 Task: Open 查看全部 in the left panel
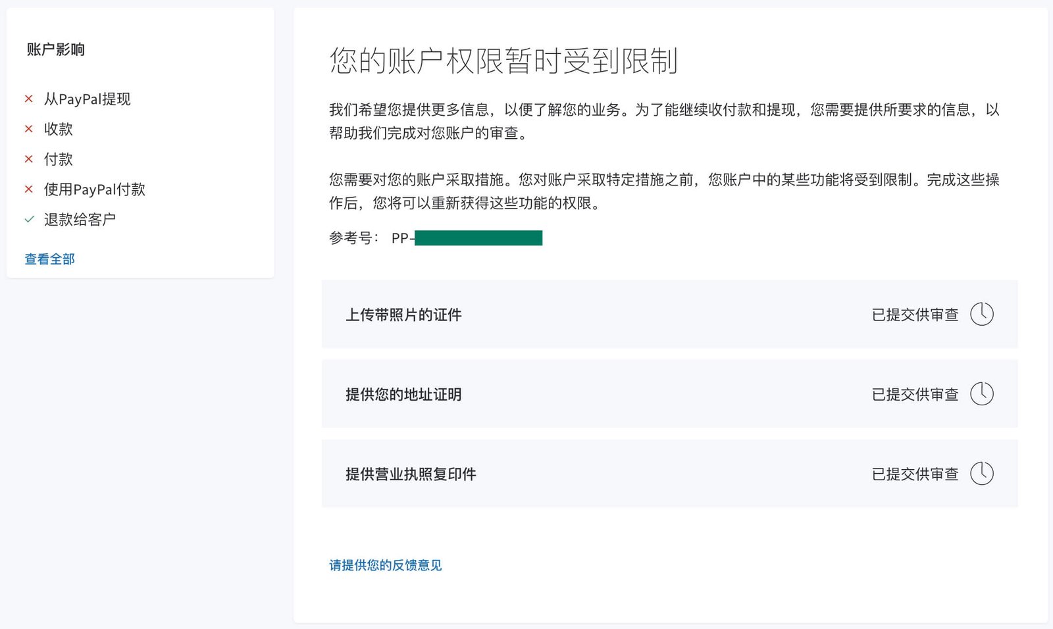point(49,259)
